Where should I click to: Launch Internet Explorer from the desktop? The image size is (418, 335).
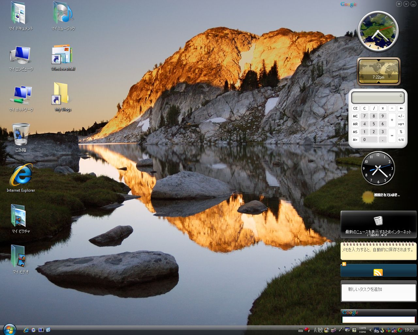[21, 178]
